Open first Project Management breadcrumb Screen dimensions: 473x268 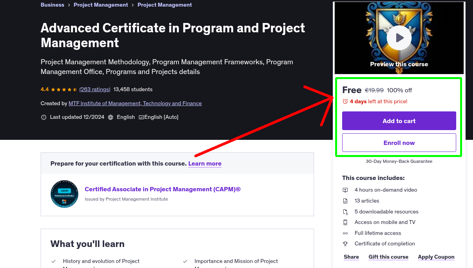(x=101, y=5)
